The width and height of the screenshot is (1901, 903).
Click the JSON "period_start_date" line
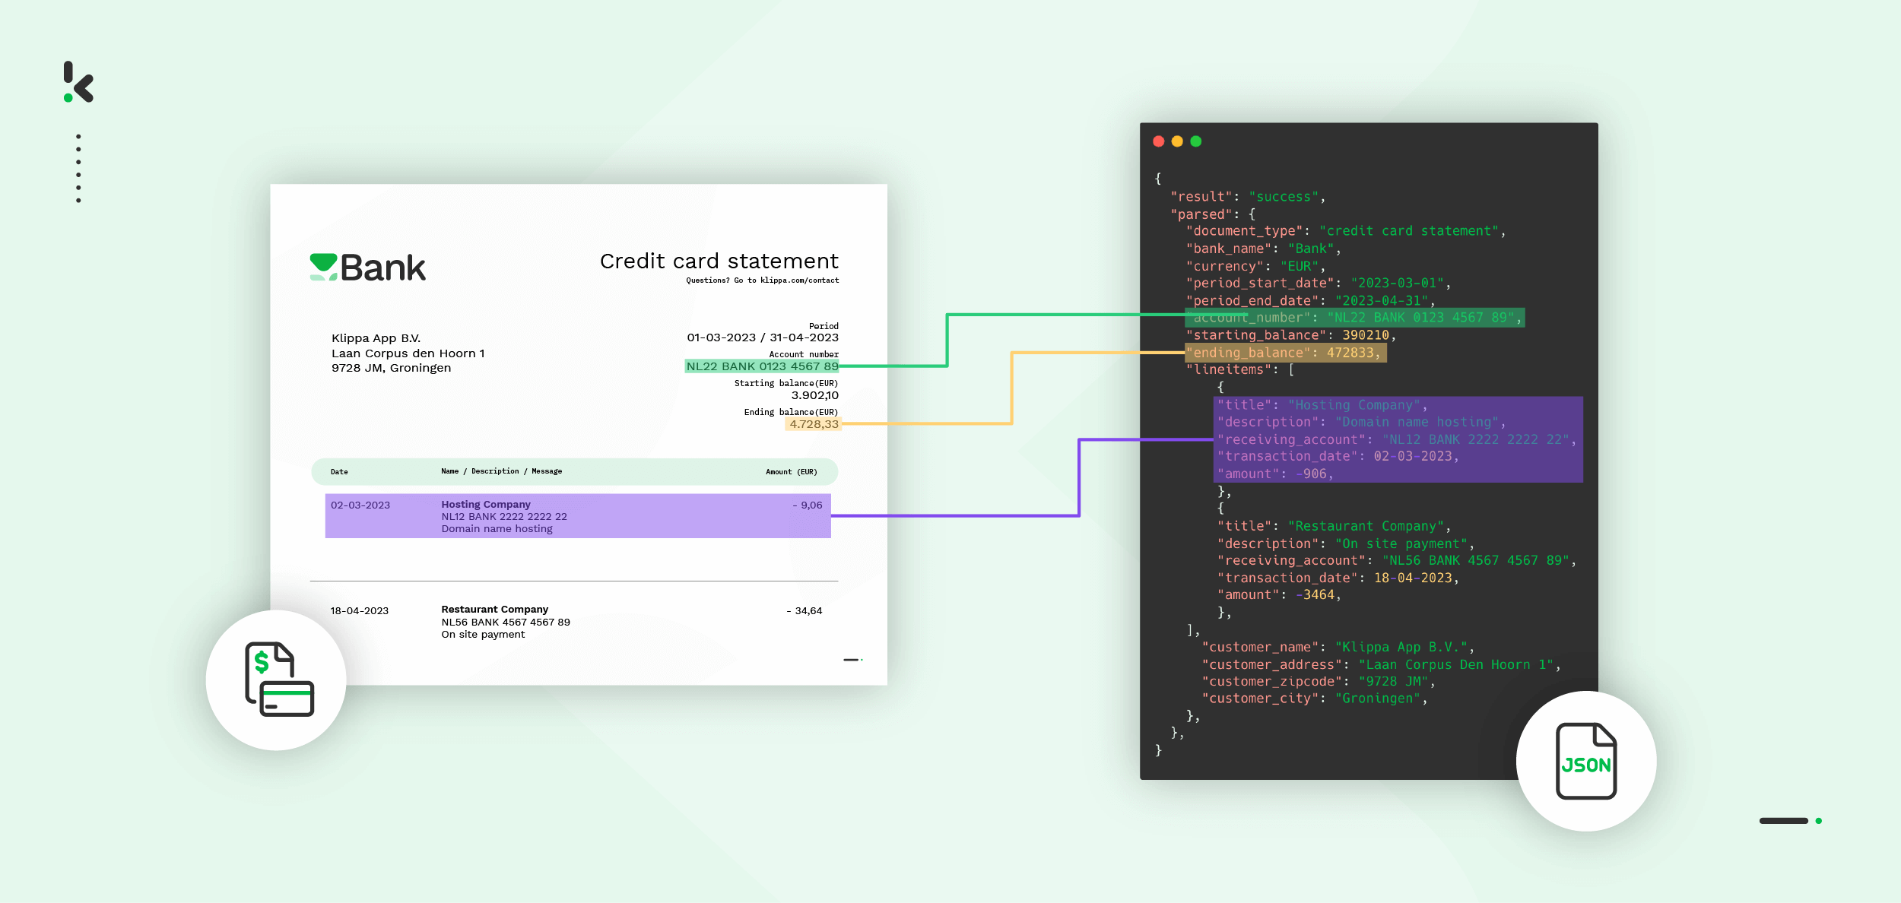coord(1319,284)
